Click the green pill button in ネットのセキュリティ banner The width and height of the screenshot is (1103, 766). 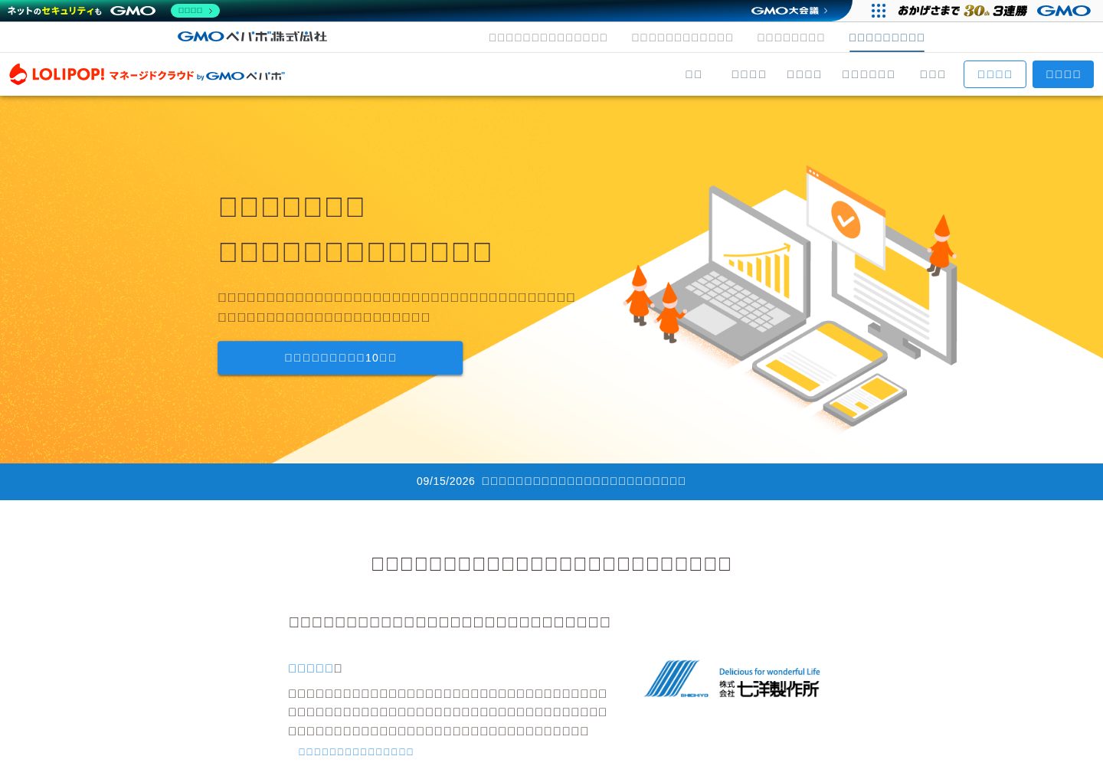point(195,11)
